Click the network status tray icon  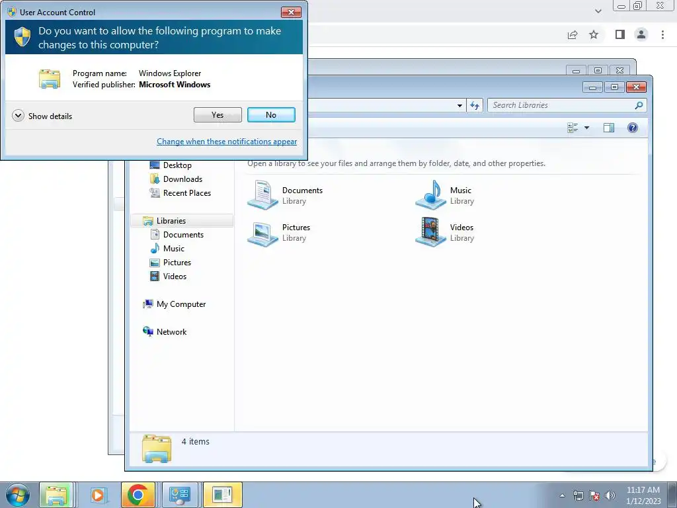coord(578,495)
